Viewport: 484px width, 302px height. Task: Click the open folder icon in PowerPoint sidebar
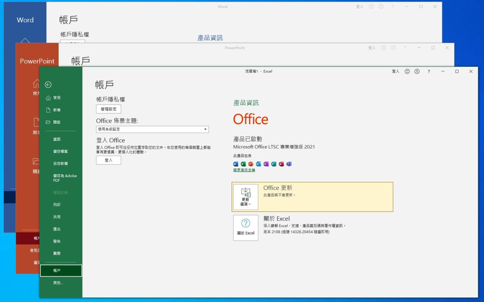(36, 161)
